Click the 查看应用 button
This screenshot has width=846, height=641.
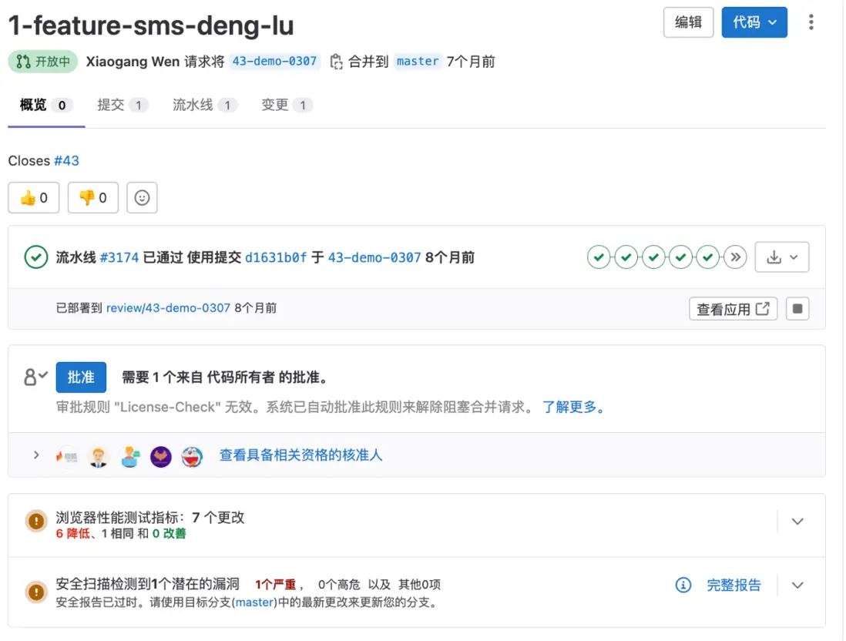pos(733,309)
